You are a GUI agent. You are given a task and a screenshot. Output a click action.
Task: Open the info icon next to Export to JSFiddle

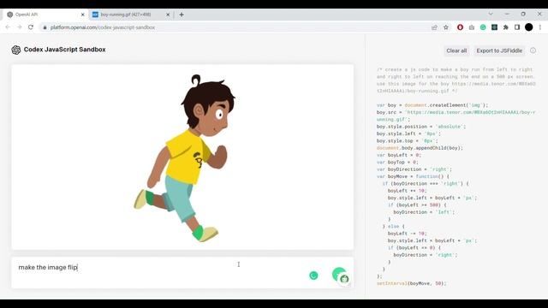(533, 50)
